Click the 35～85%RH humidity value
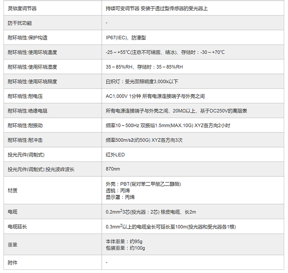 144,67
